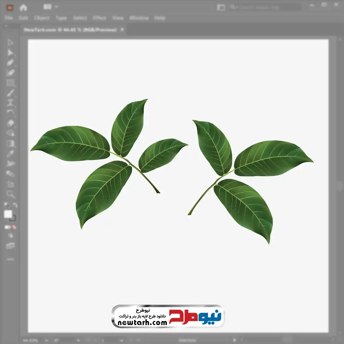Select the Eraser tool
Image resolution: width=344 pixels, height=344 pixels.
[x=10, y=123]
